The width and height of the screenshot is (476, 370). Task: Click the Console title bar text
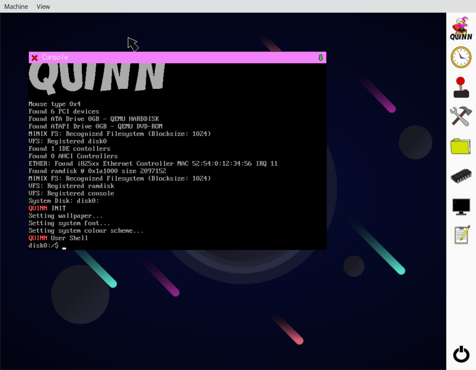click(55, 57)
